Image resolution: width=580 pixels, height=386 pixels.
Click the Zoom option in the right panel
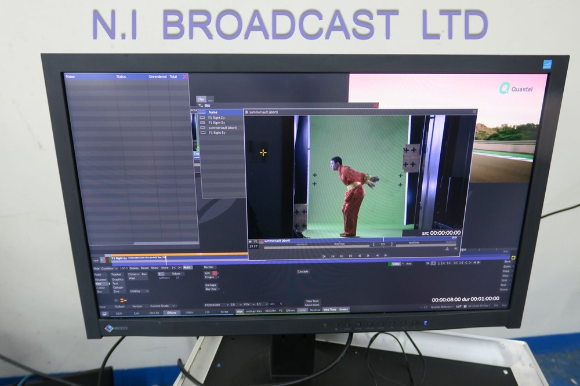click(x=506, y=266)
